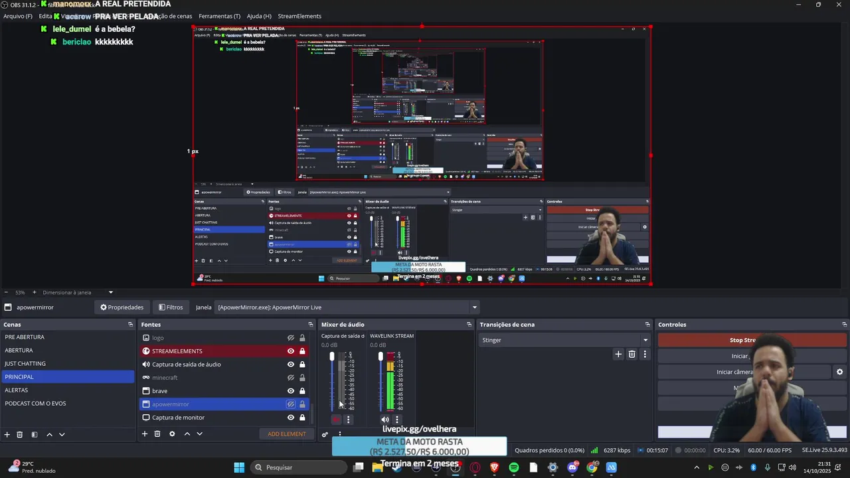The width and height of the screenshot is (850, 478).
Task: Unmute the Captura de saída mixer channel
Action: (336, 419)
